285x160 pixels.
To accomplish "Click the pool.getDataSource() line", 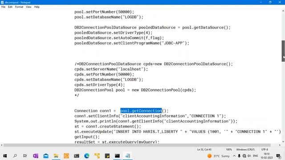I will tap(152, 28).
